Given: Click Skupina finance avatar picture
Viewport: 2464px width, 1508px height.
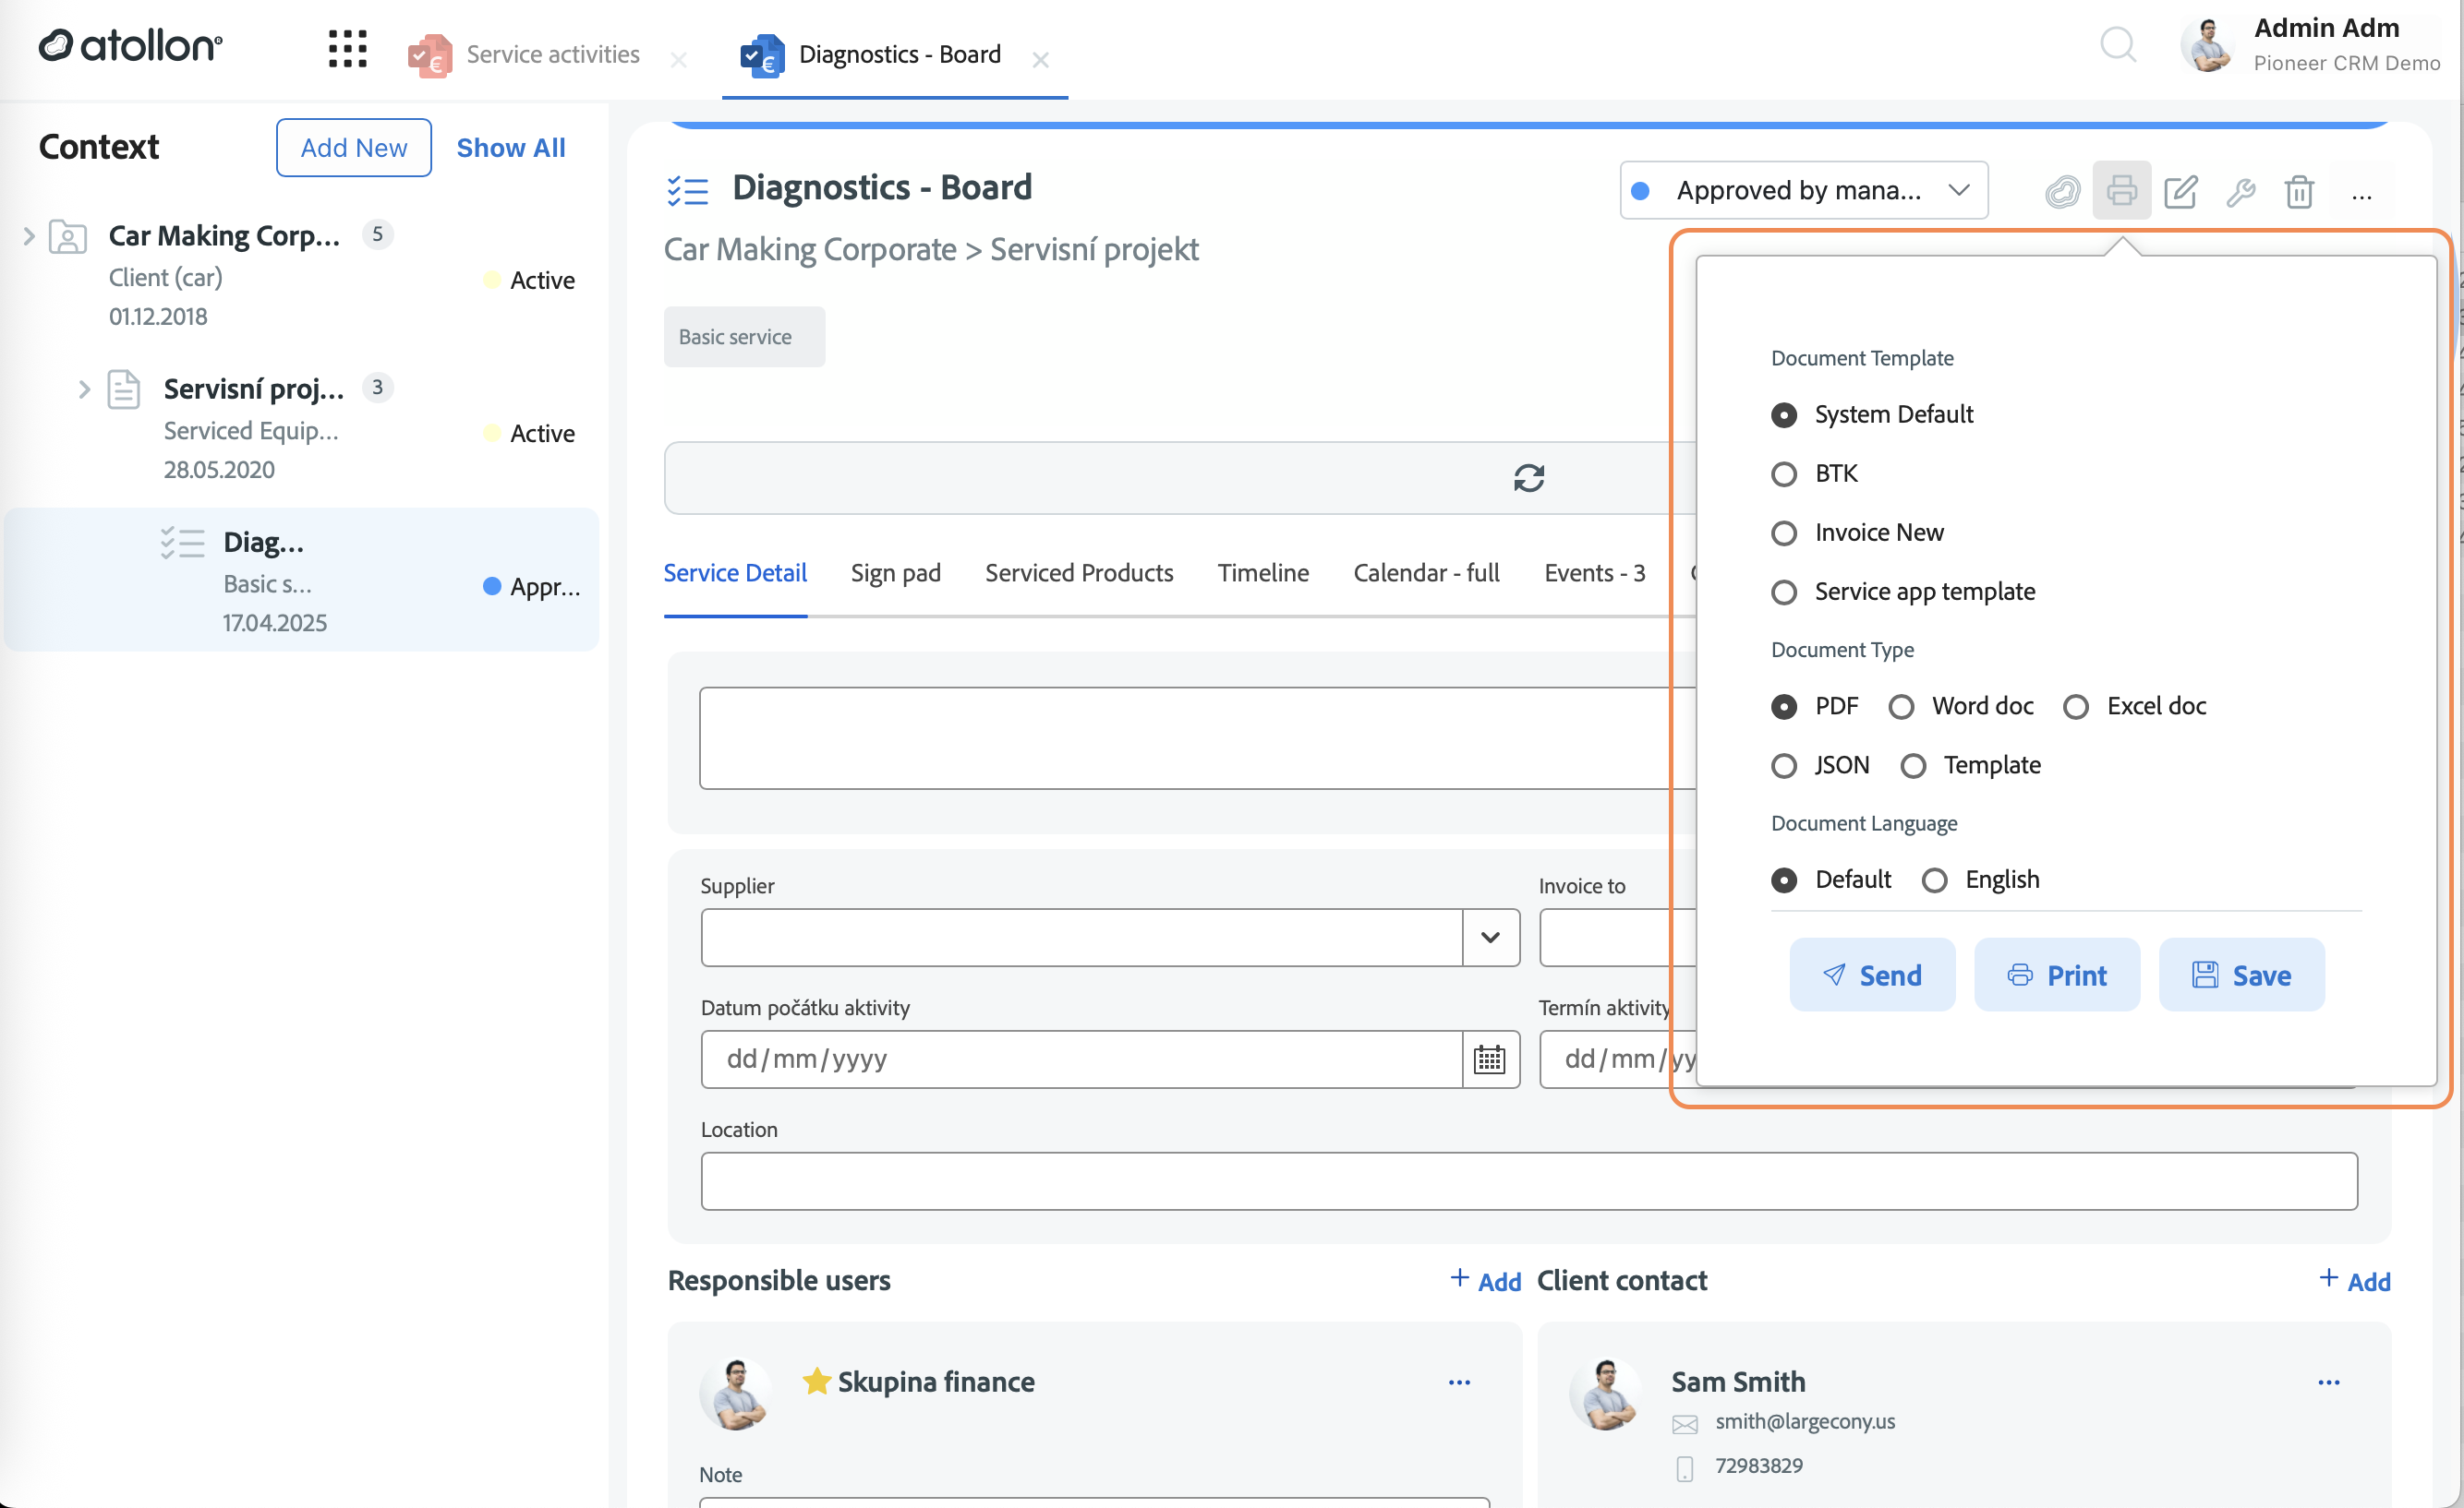Looking at the screenshot, I should point(738,1394).
